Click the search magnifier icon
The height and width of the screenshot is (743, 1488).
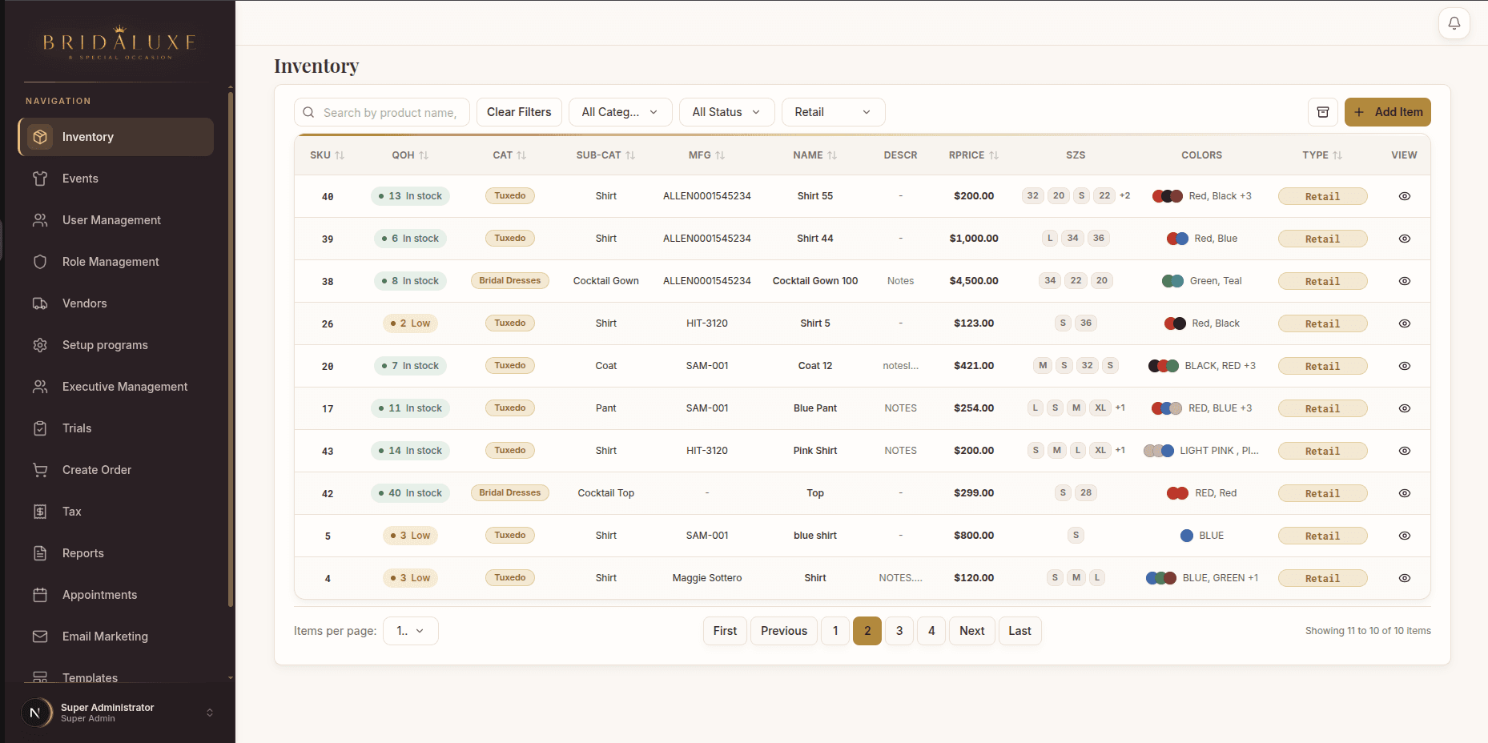point(308,112)
